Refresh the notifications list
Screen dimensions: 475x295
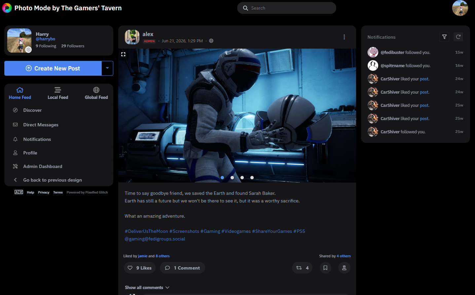click(x=458, y=37)
